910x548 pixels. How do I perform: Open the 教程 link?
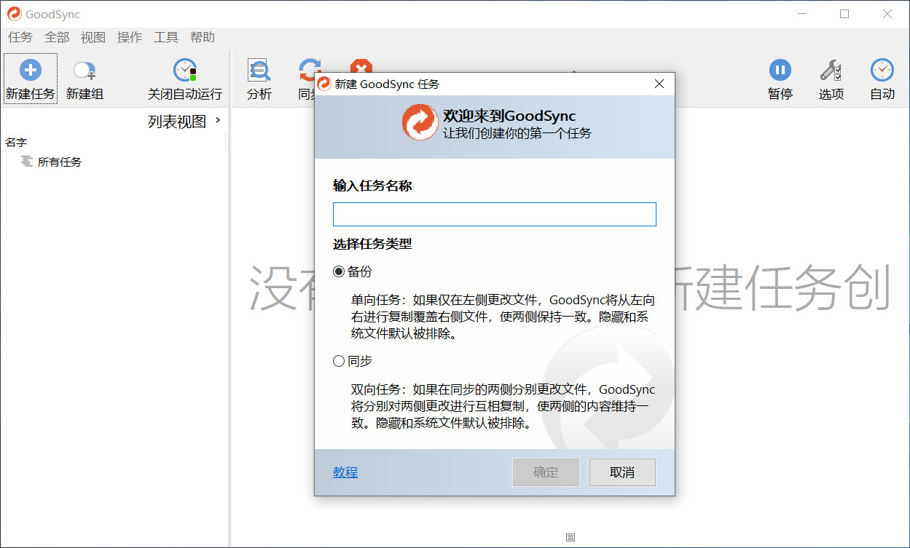[x=345, y=472]
